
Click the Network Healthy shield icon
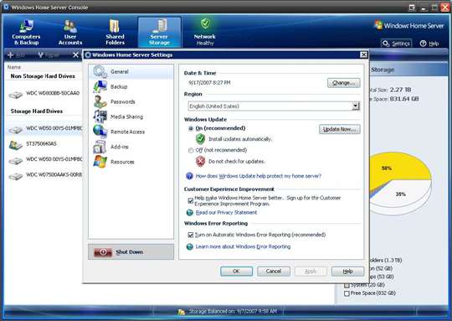pyautogui.click(x=205, y=23)
